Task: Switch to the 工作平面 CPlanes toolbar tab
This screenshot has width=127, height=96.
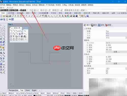Action: (11, 13)
